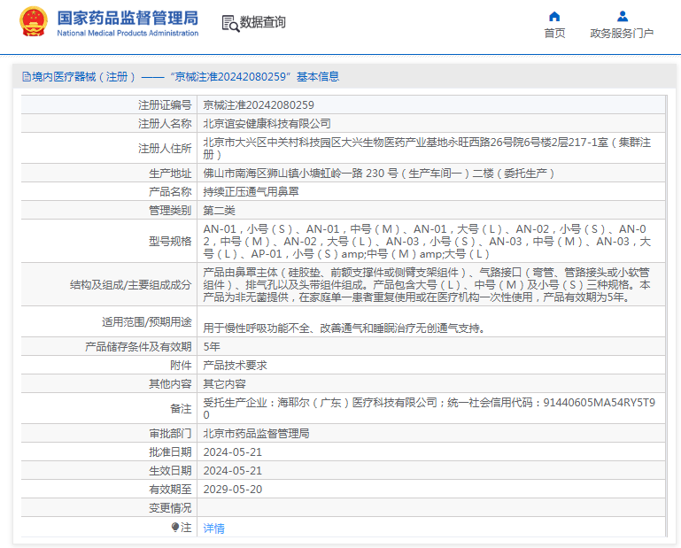Click the national emblem logo
The image size is (681, 548).
pos(34,22)
